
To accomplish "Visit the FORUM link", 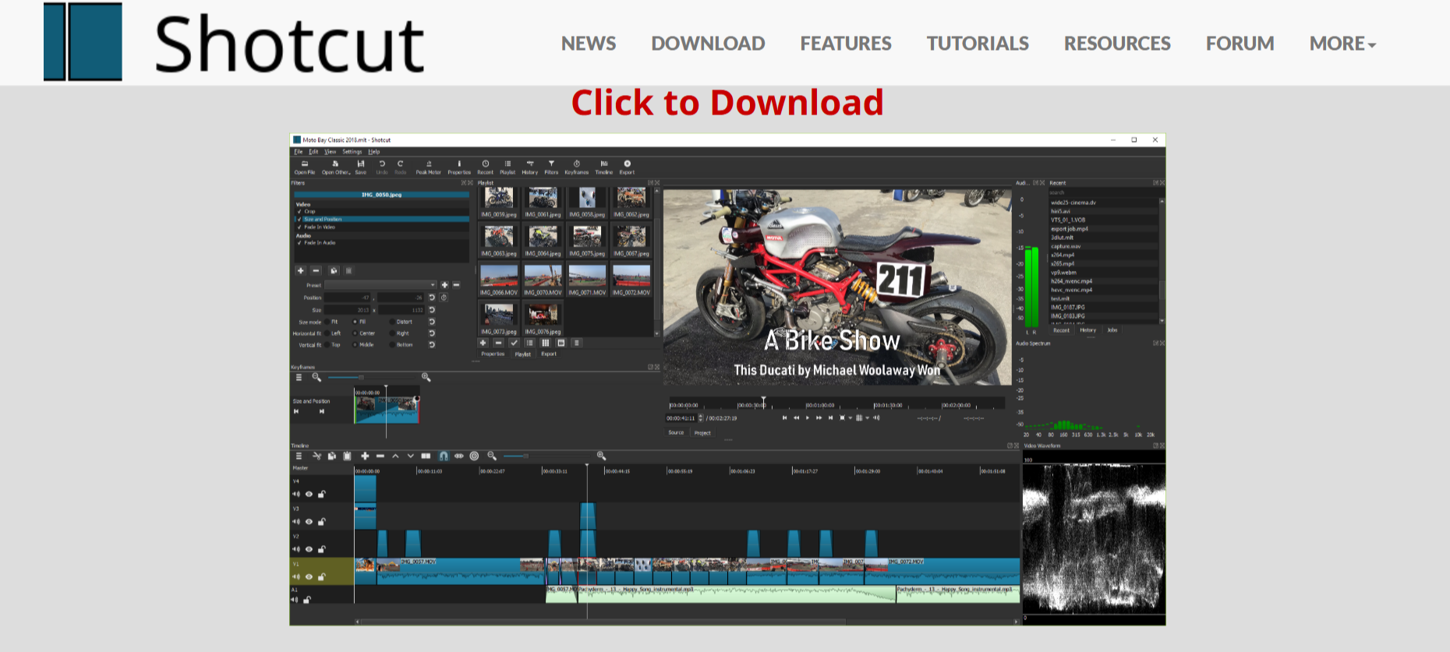I will coord(1240,44).
